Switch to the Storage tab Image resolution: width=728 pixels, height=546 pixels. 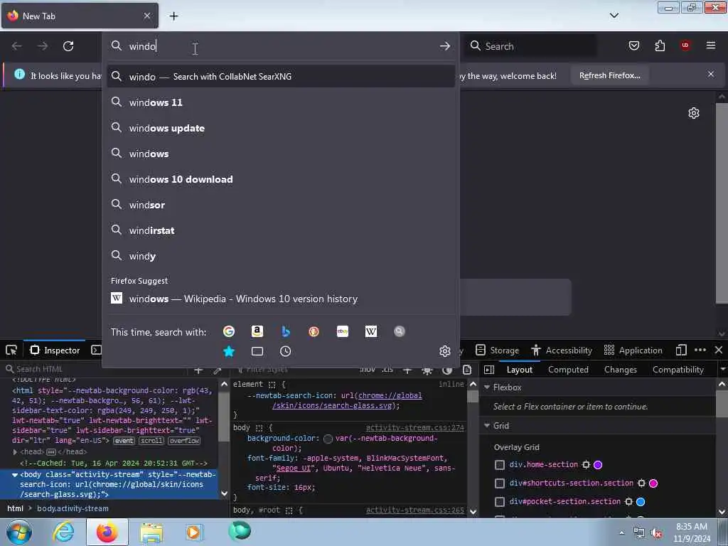coord(497,350)
